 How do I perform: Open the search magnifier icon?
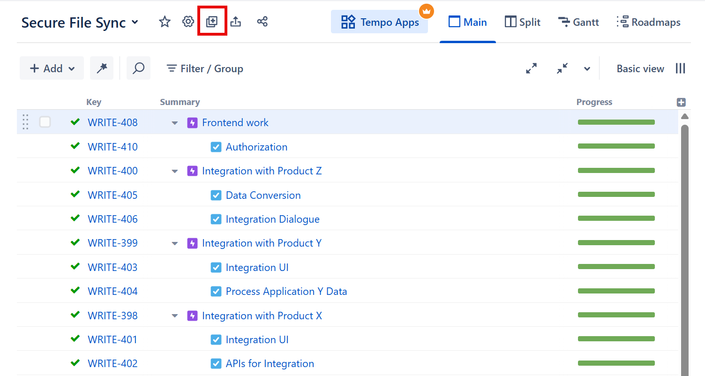tap(138, 68)
